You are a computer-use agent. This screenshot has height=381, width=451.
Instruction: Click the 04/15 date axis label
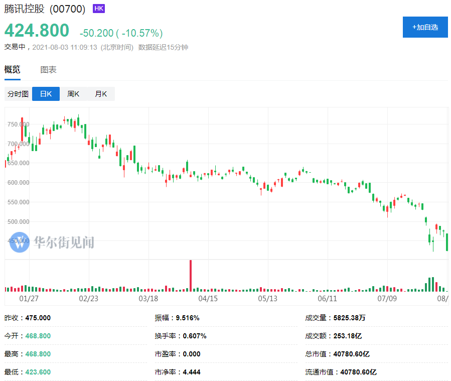coord(208,298)
